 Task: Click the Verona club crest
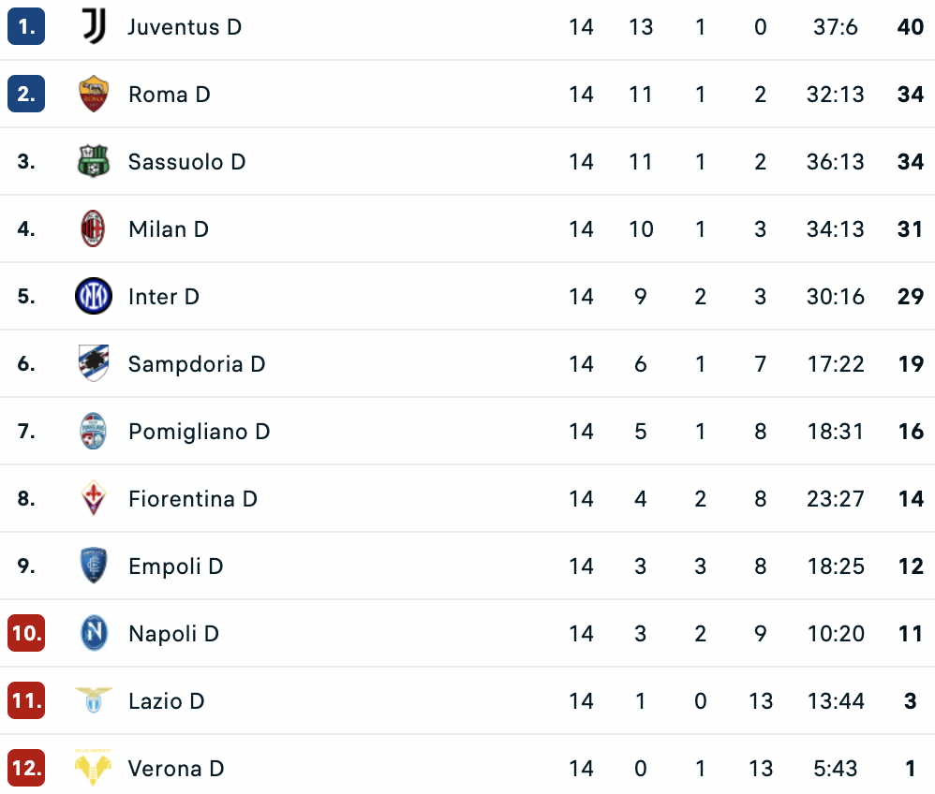(x=94, y=768)
